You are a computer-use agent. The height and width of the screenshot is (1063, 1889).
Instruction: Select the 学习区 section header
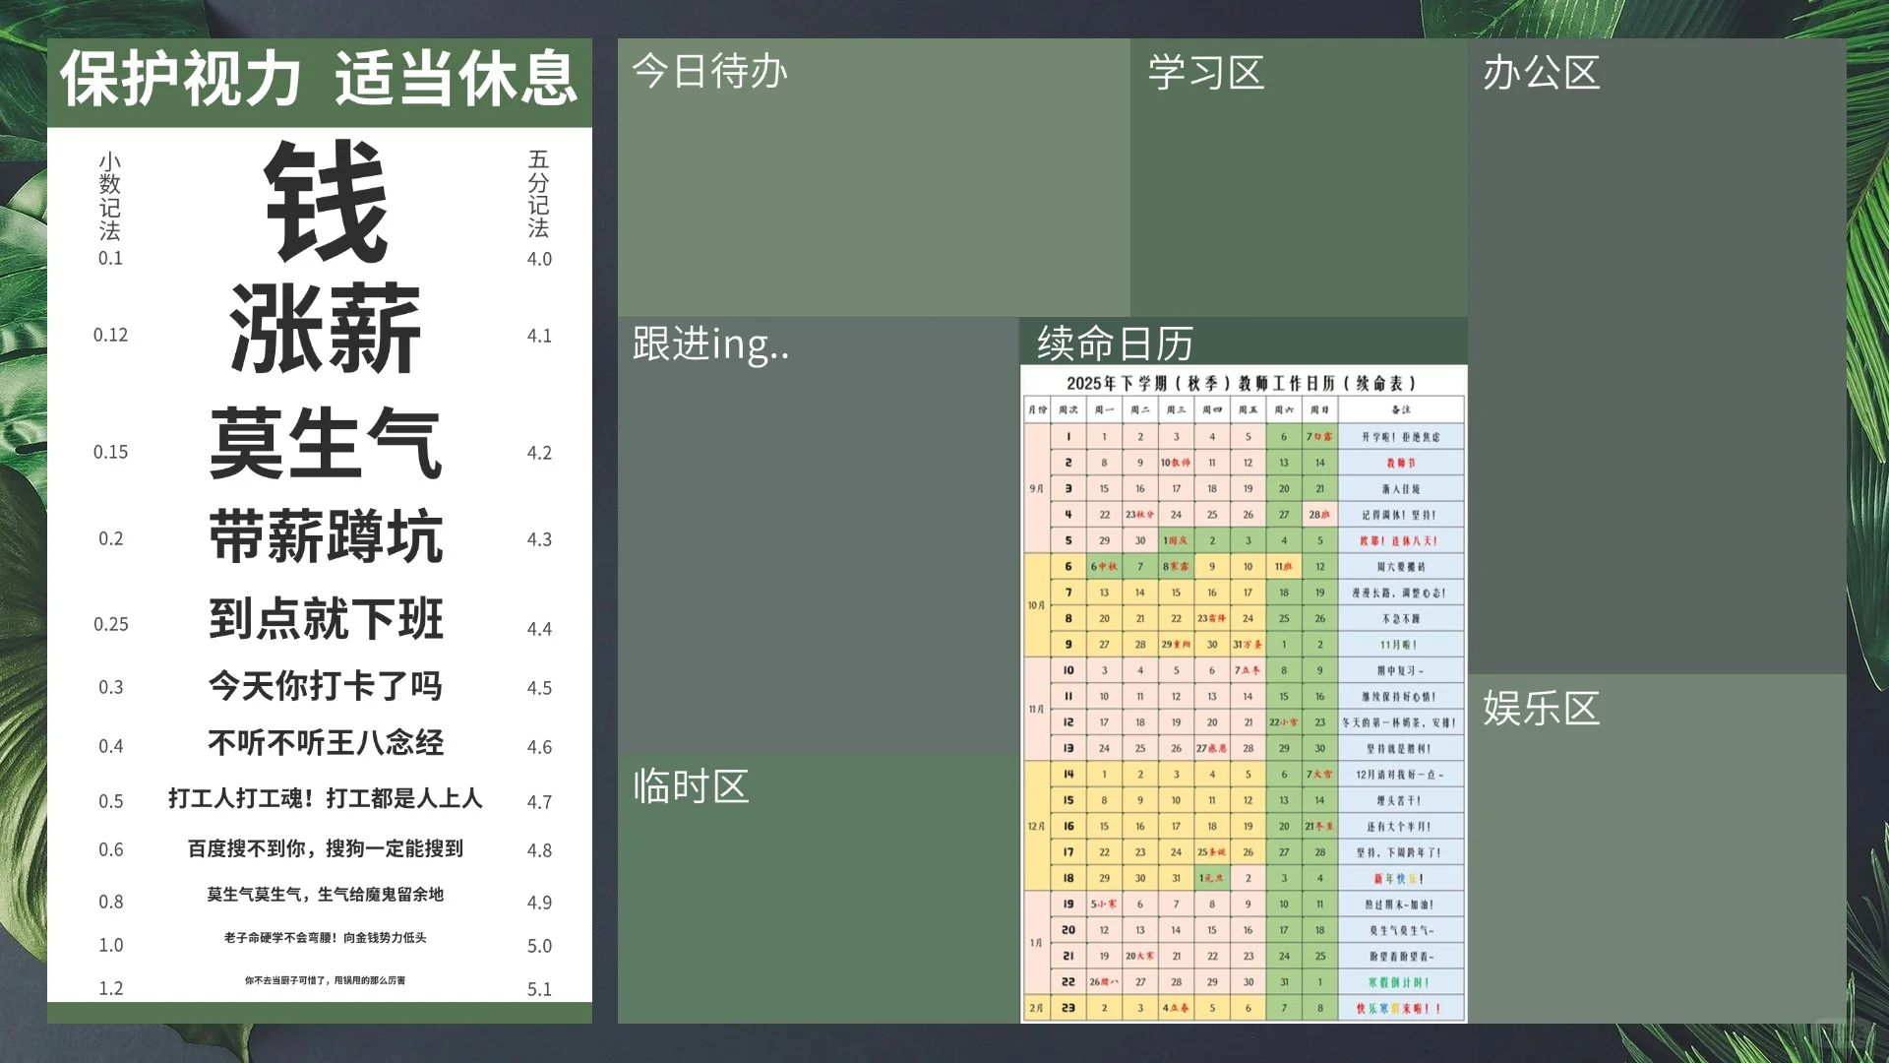[1207, 74]
